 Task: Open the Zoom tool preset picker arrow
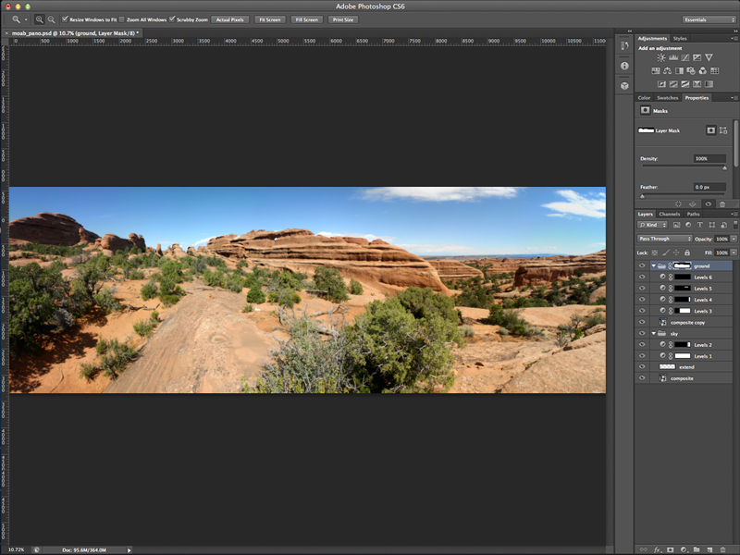[26, 19]
